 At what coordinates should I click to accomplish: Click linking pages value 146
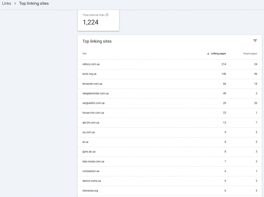pyautogui.click(x=224, y=74)
